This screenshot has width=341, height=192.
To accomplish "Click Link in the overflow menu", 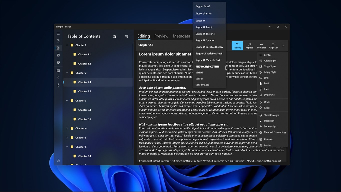I will point(273,78).
